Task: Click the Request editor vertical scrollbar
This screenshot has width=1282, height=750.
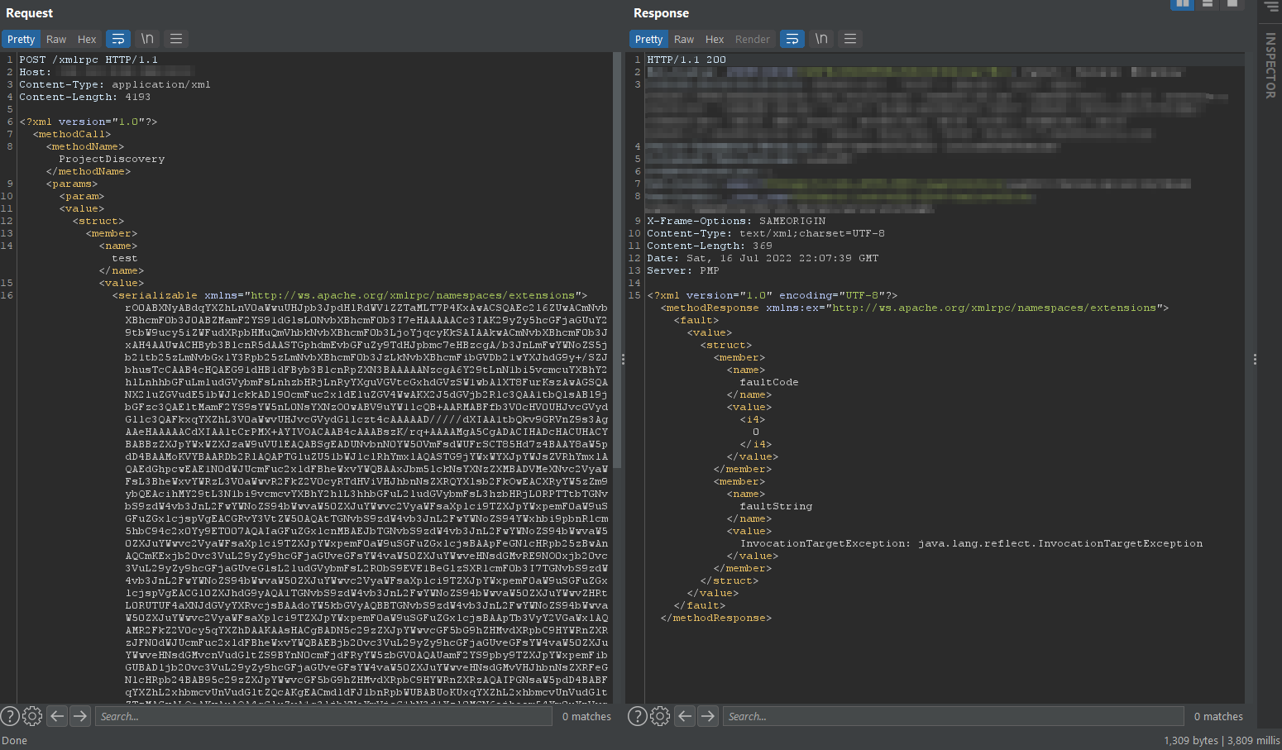Action: (x=617, y=260)
